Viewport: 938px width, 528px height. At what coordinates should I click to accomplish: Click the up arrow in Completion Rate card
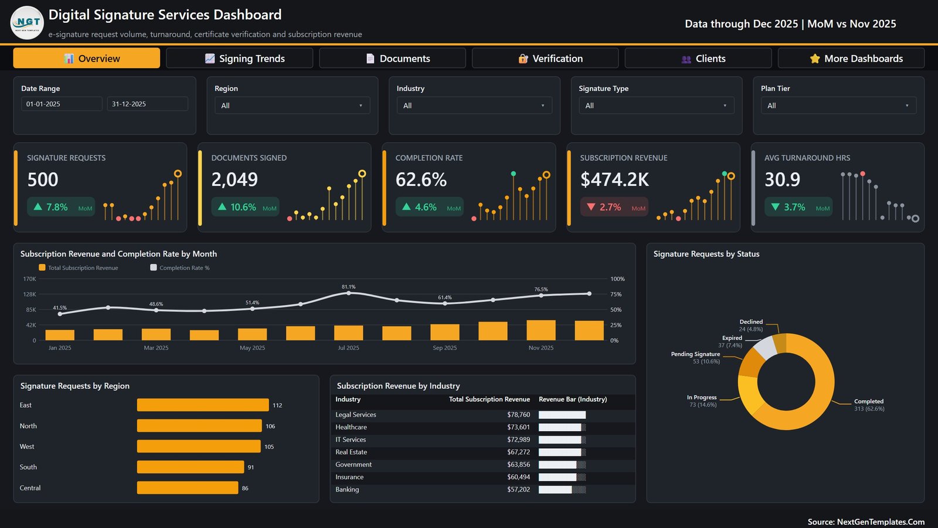pos(406,207)
